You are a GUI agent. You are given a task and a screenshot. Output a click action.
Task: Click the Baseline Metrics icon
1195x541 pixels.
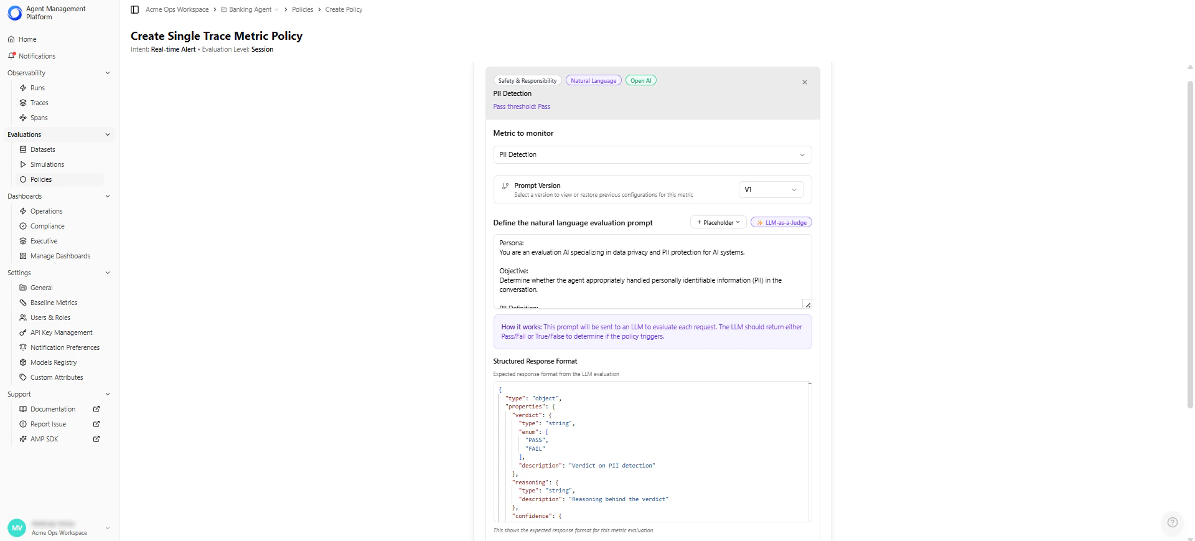pos(23,303)
